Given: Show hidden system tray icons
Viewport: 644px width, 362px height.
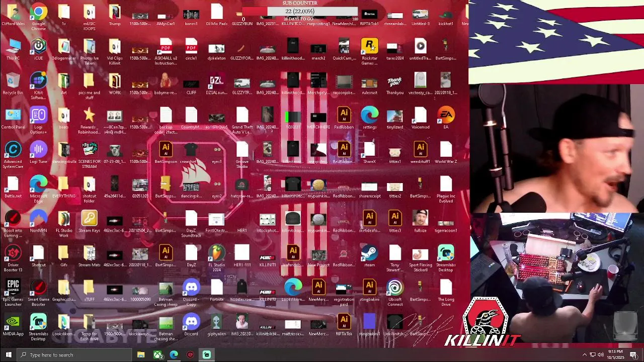Looking at the screenshot, I should (584, 355).
